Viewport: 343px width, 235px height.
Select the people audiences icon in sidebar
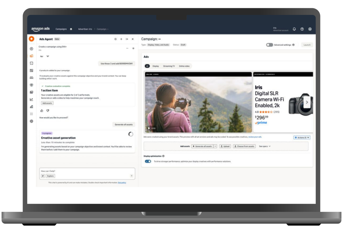pyautogui.click(x=31, y=78)
